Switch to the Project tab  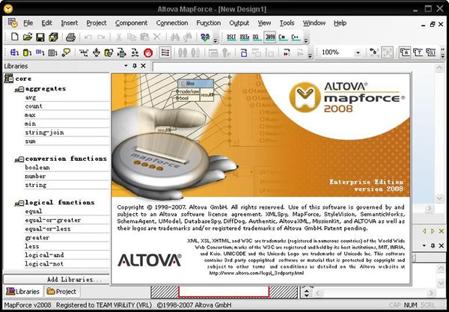[61, 291]
